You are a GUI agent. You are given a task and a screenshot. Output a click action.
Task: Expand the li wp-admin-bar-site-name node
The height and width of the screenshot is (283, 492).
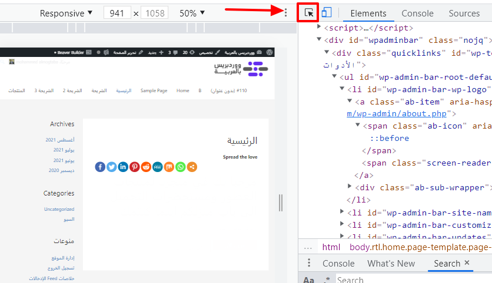pyautogui.click(x=342, y=211)
